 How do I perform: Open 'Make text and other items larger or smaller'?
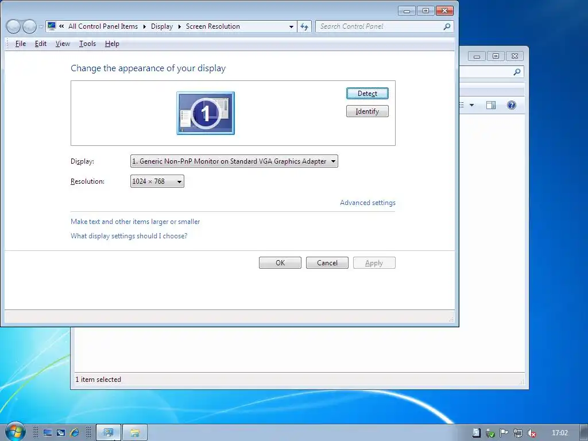(136, 222)
